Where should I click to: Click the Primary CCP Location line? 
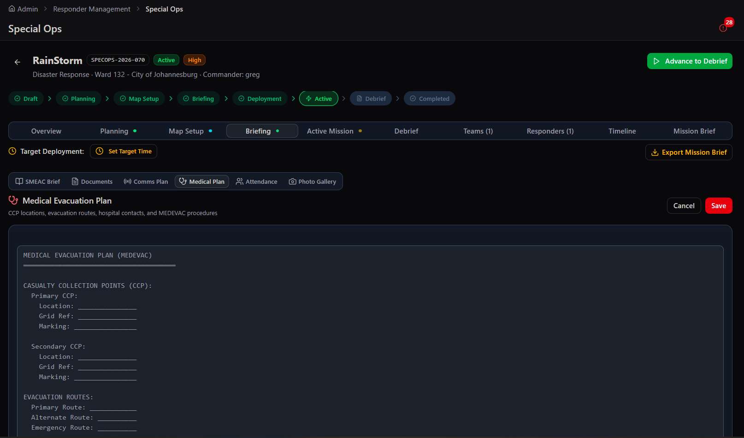[x=88, y=306]
